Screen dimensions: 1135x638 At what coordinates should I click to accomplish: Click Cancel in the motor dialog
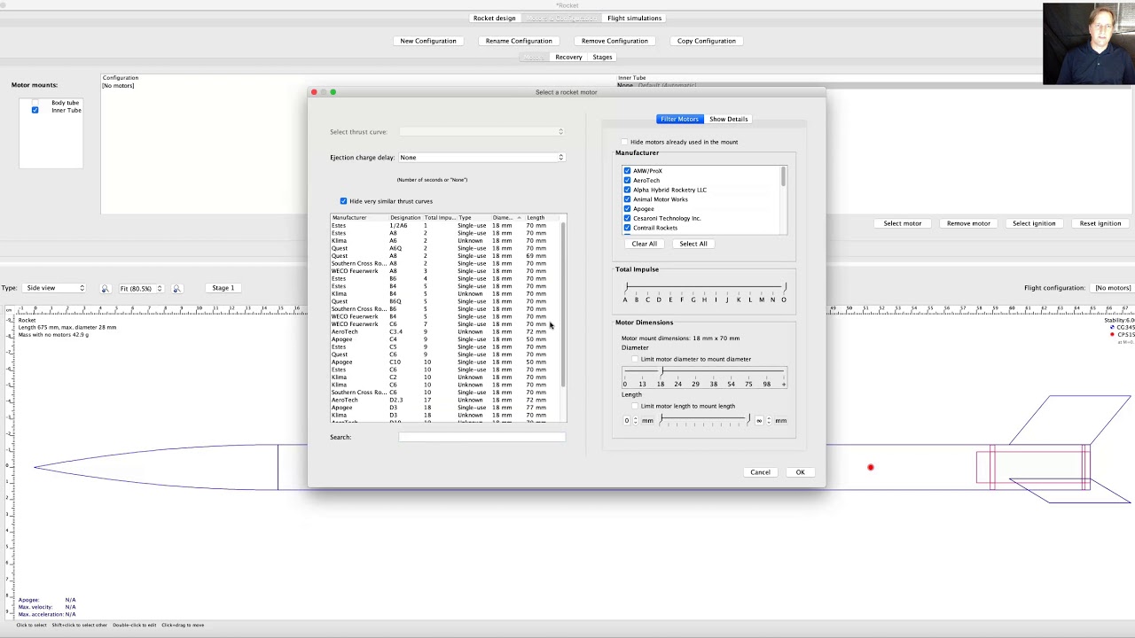point(760,472)
